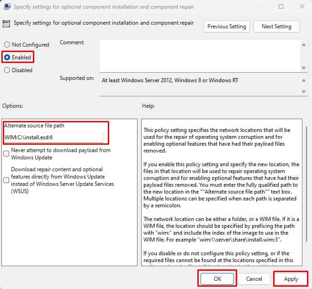Click the 'Help:' label
312x289 pixels.
148,106
